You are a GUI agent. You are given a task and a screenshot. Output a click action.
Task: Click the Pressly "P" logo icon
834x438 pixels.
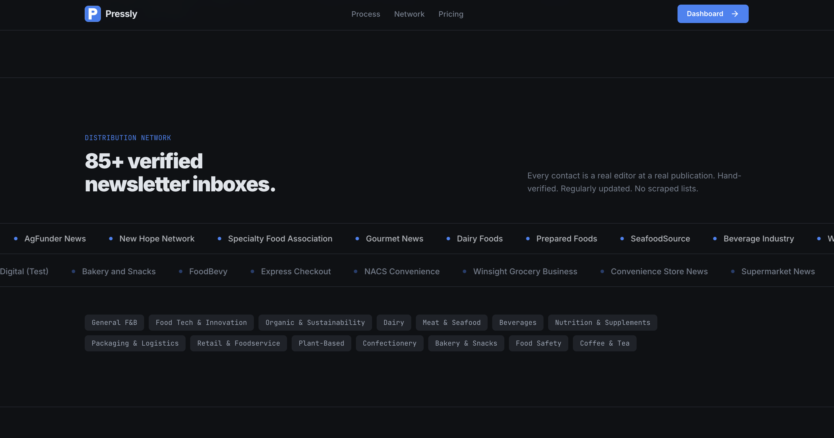pyautogui.click(x=93, y=14)
